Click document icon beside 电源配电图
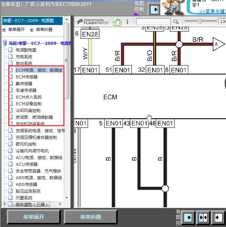 point(10,50)
